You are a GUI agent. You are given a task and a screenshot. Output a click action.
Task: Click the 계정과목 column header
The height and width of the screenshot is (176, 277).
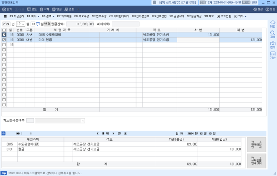[x=62, y=30]
